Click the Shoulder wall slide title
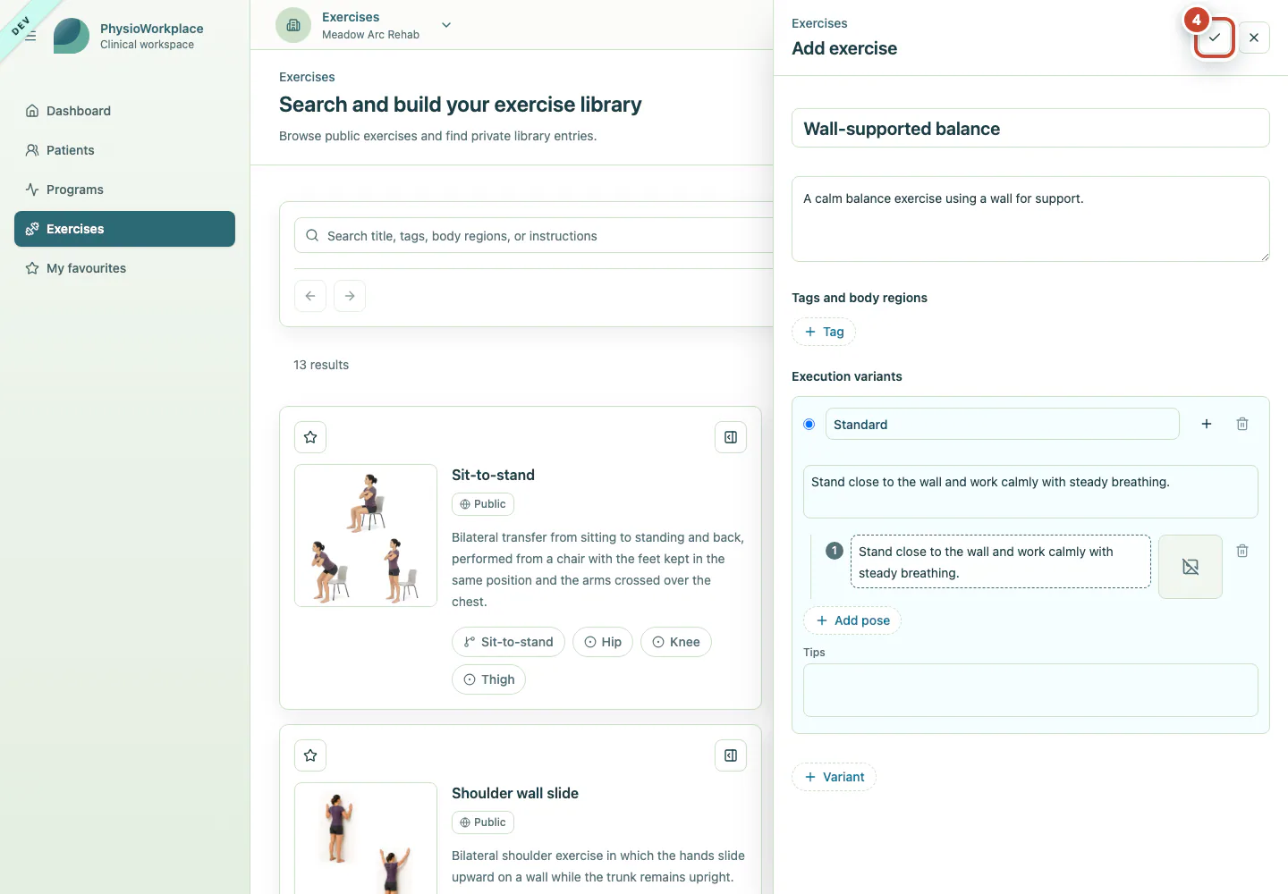 tap(515, 793)
